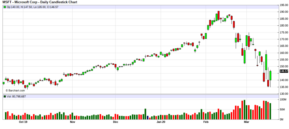289x129 pixels.
Task: Click the 50M volume axis label
Action: click(x=283, y=110)
